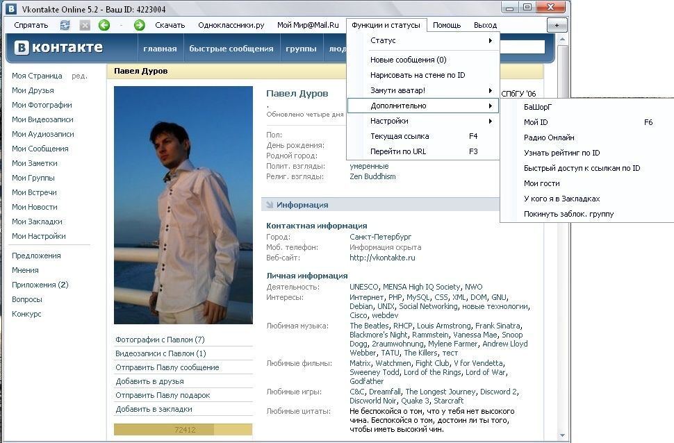Open Мои Группы in sidebar
Image resolution: width=674 pixels, height=443 pixels.
(x=33, y=178)
